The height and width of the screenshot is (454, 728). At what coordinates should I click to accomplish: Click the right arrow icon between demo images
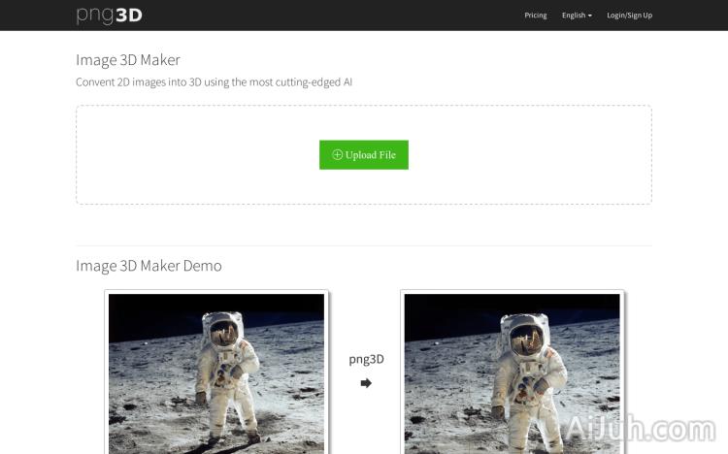click(366, 383)
